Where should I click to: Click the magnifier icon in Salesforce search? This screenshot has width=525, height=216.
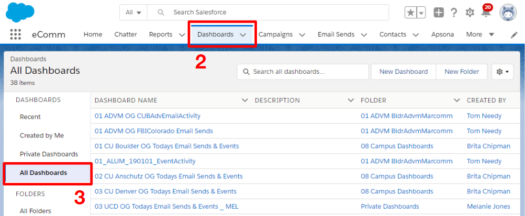click(x=161, y=13)
